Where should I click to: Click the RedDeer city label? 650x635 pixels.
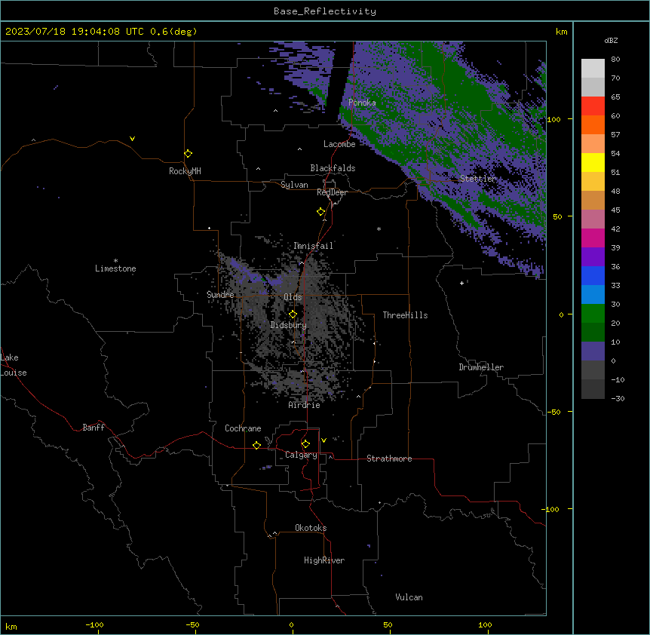point(332,192)
